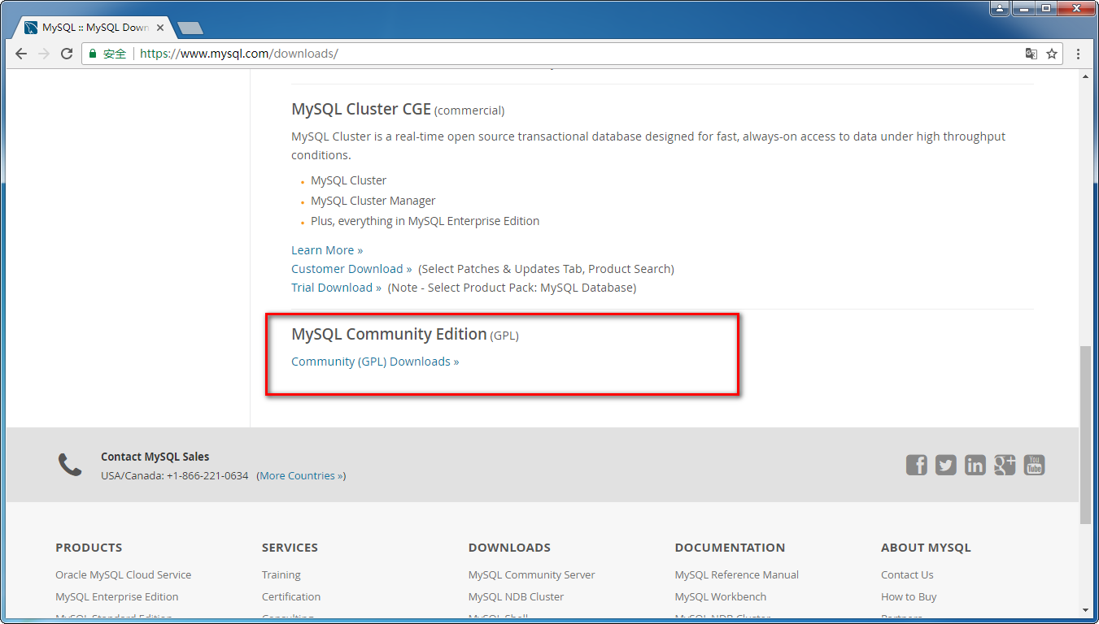Click the MySQL Community Edition heading
This screenshot has height=624, width=1099.
tap(389, 334)
